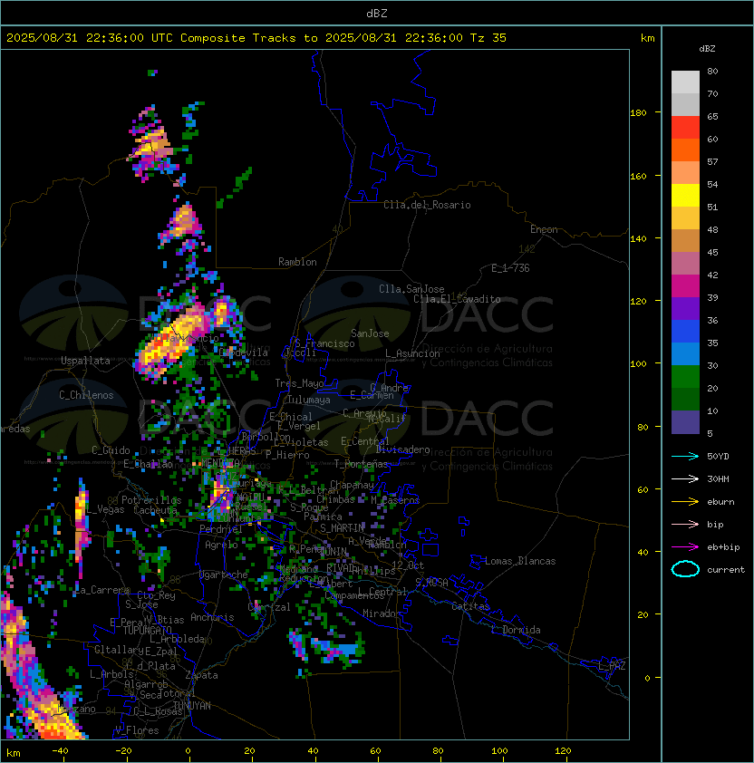Click the pink bip arrow in legend

pyautogui.click(x=685, y=524)
